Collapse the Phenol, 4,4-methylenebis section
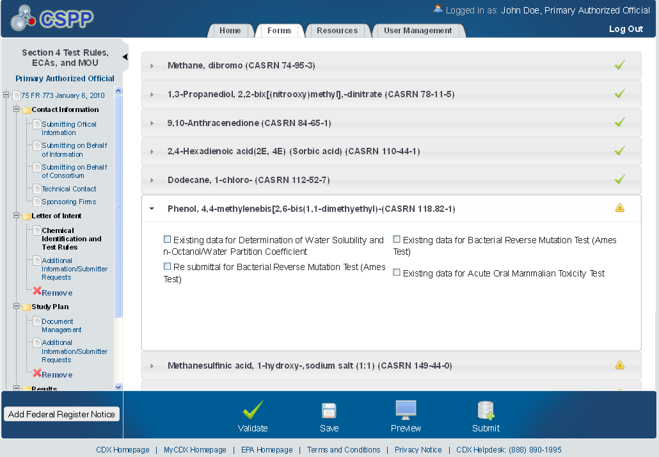659x457 pixels. click(152, 209)
